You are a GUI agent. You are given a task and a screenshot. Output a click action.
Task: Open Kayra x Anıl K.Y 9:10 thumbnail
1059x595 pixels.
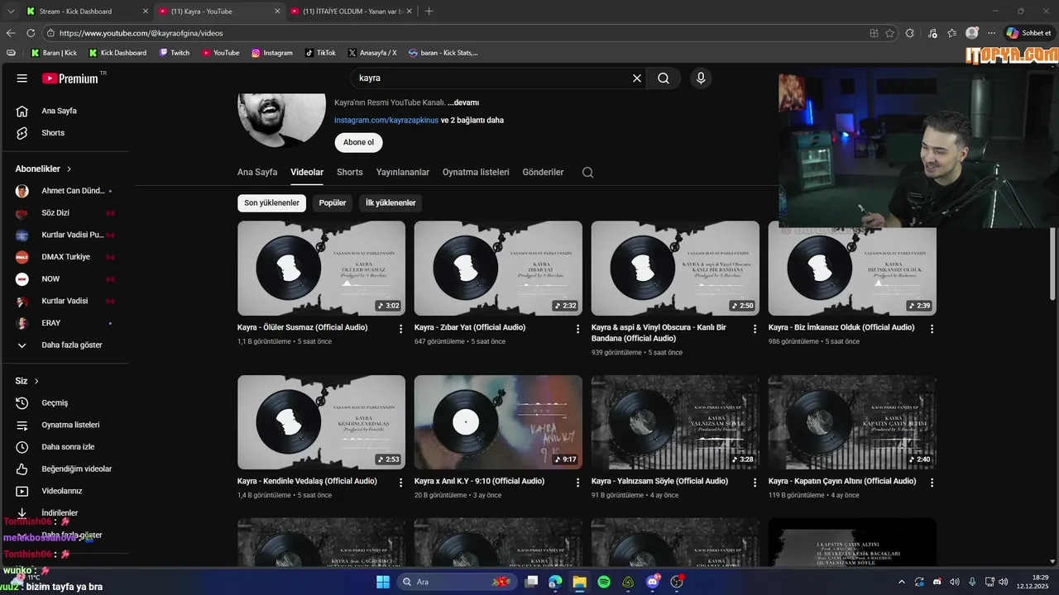pyautogui.click(x=498, y=422)
